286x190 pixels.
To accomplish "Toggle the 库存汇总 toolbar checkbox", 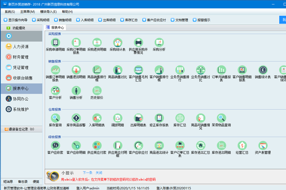I will tap(122, 20).
